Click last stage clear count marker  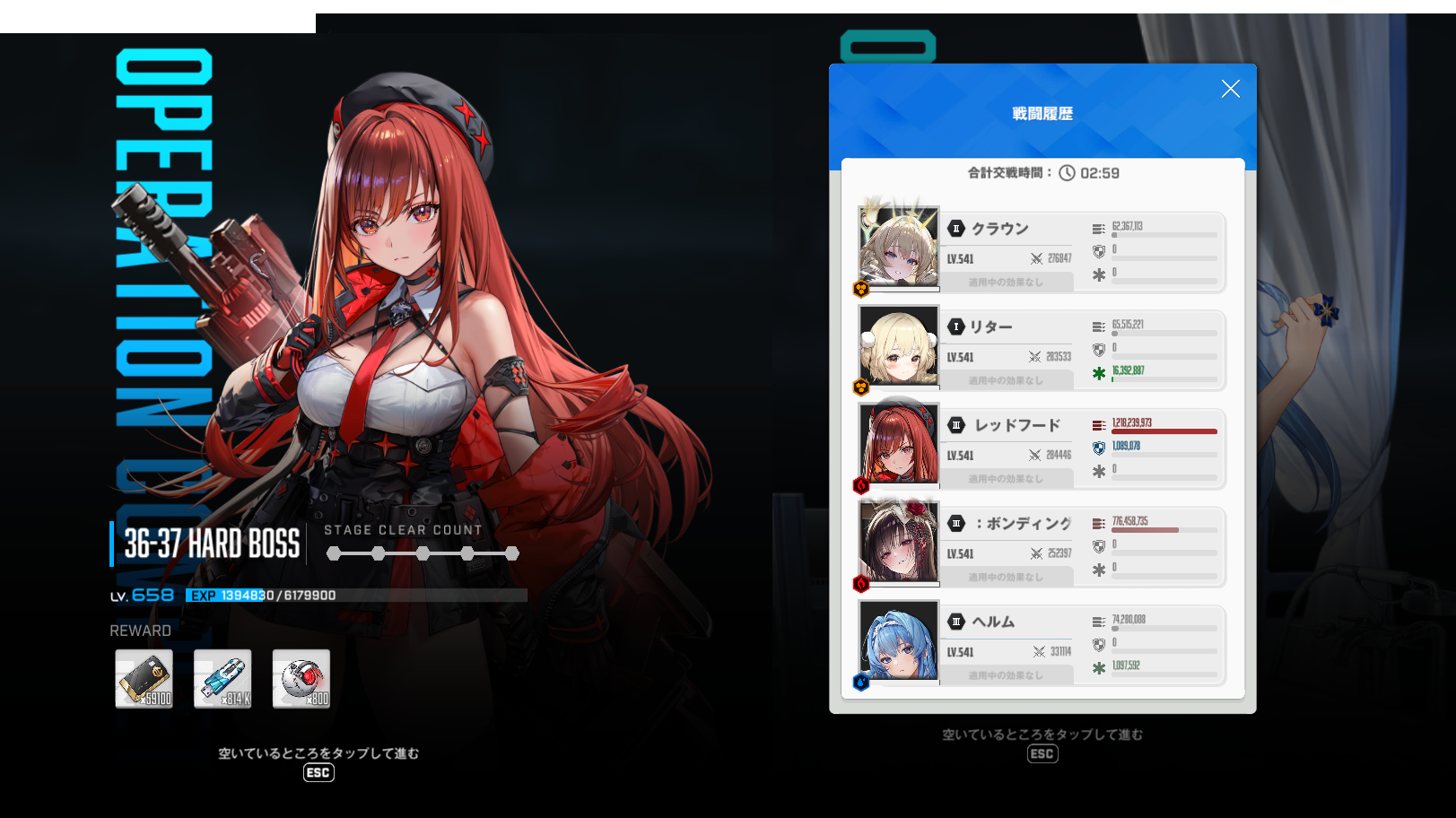pyautogui.click(x=512, y=553)
